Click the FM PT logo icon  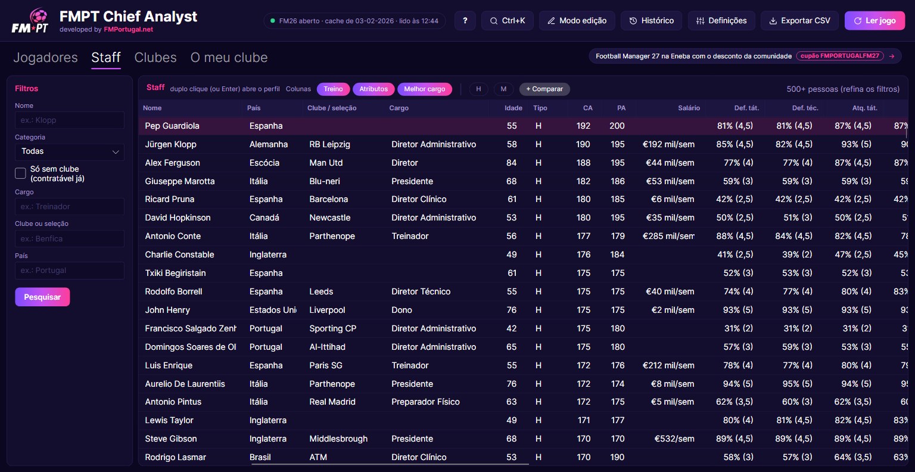coord(30,20)
